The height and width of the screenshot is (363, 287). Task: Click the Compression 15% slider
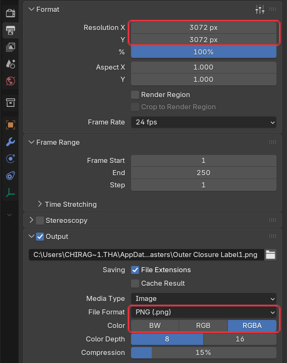tap(204, 352)
